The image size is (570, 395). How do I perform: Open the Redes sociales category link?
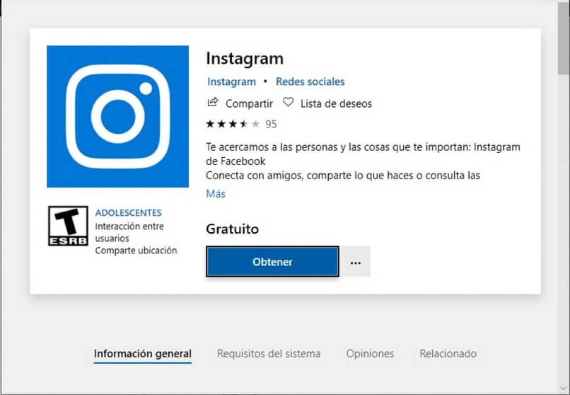(310, 81)
